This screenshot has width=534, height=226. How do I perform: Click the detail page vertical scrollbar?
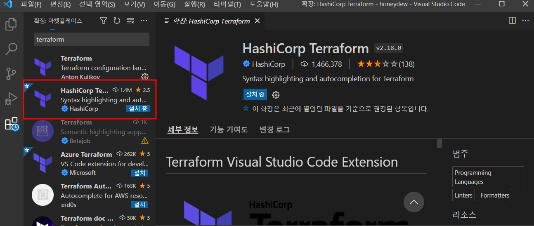coord(439,143)
